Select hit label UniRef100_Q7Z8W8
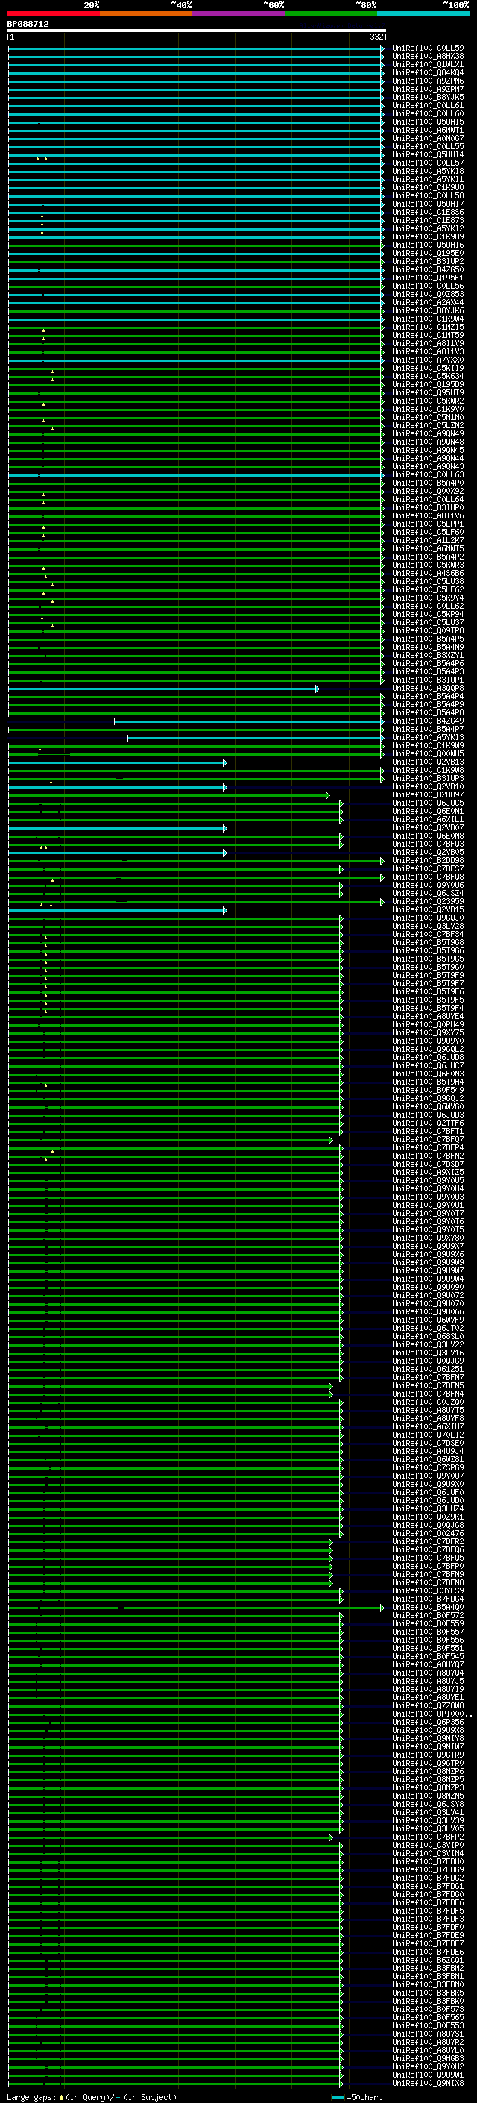The height and width of the screenshot is (2103, 477). (x=428, y=1706)
